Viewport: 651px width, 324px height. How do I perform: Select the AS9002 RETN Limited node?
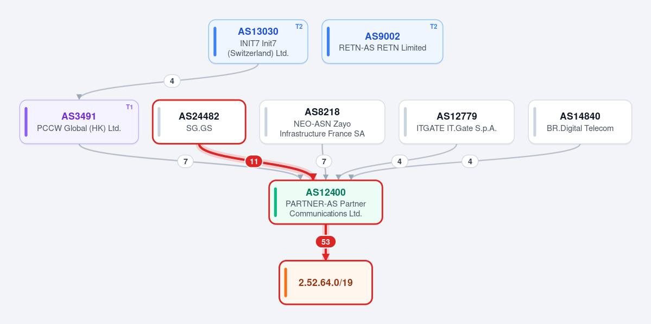click(382, 42)
